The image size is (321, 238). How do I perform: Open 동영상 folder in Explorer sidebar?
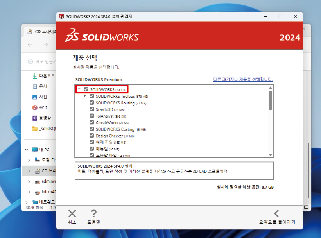pos(42,118)
